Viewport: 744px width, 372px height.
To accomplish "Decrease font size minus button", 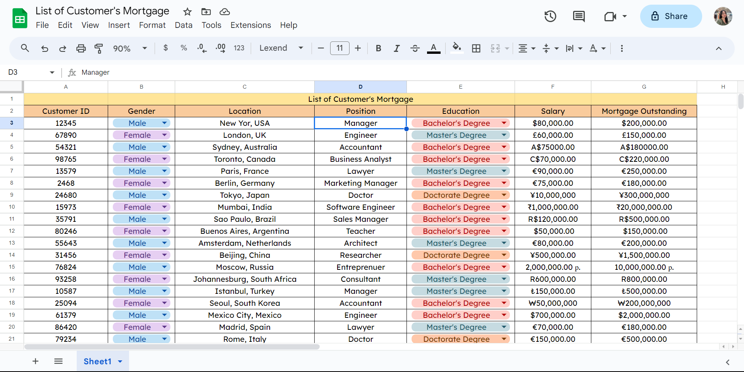I will (321, 48).
